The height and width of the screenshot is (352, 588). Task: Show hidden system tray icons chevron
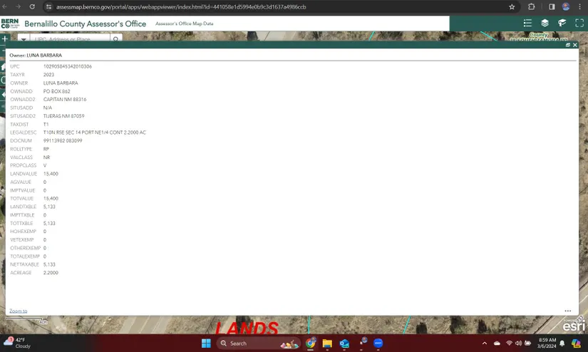pyautogui.click(x=497, y=343)
